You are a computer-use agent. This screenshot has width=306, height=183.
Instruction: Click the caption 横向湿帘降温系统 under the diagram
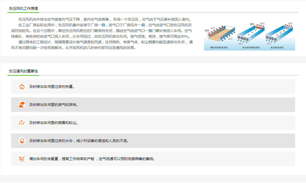click(219, 48)
